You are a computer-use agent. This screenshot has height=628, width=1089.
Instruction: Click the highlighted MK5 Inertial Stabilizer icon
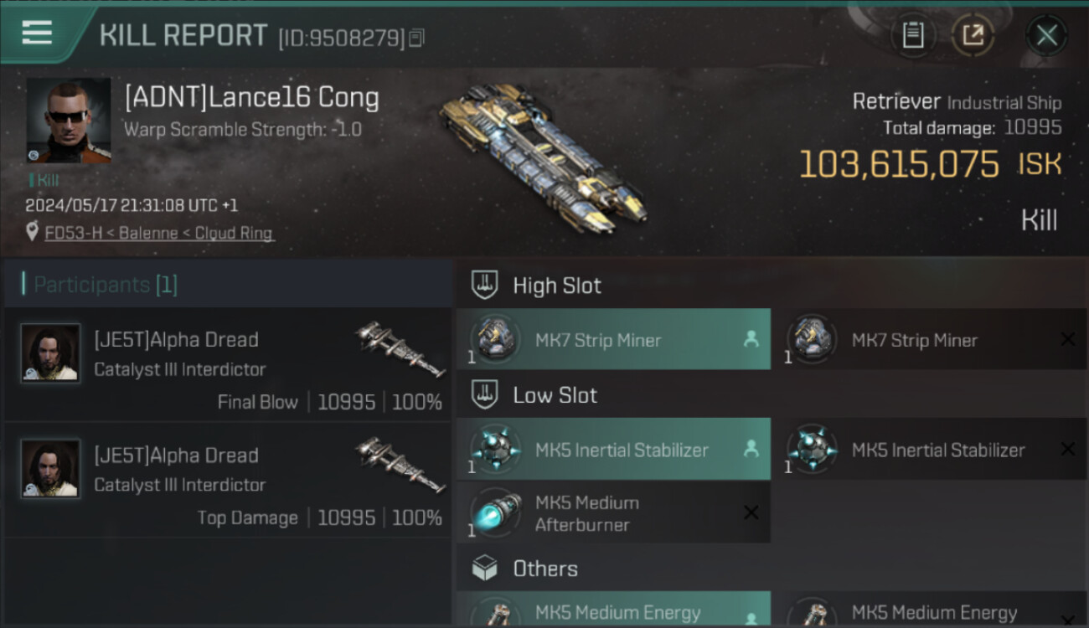tap(495, 449)
